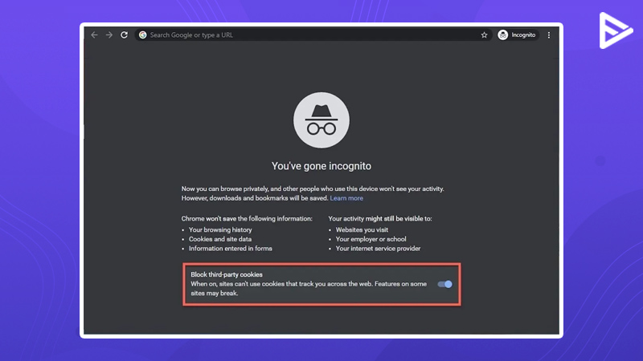Click the Forward navigation arrow
The height and width of the screenshot is (361, 643).
tap(109, 34)
